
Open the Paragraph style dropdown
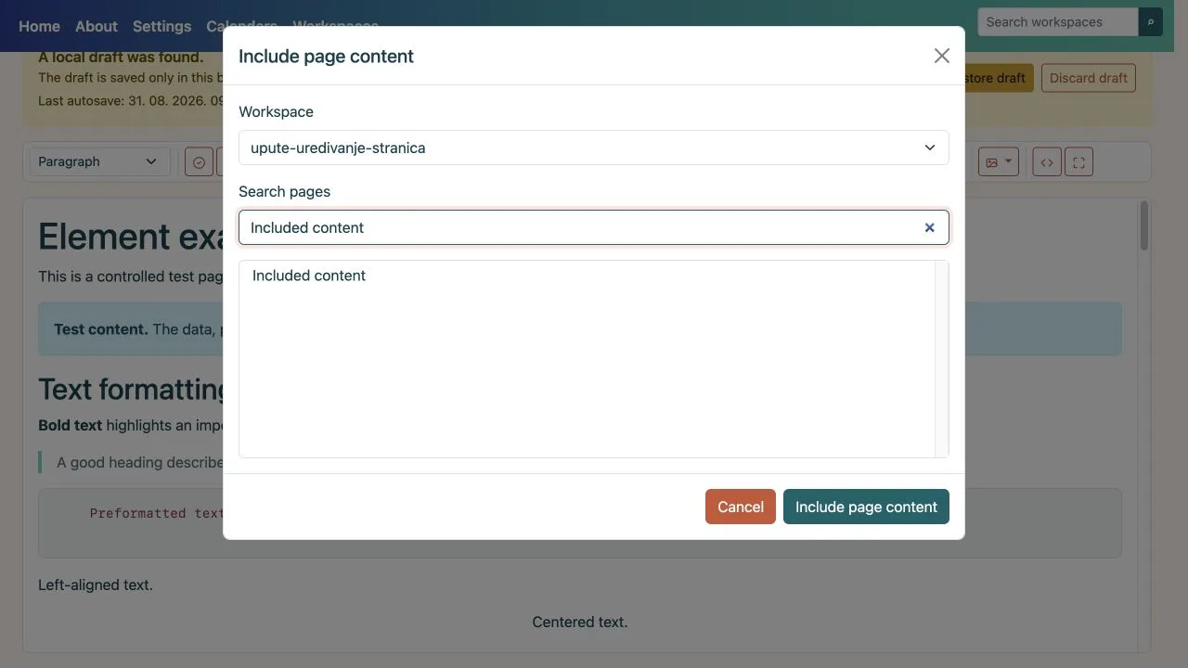point(99,161)
